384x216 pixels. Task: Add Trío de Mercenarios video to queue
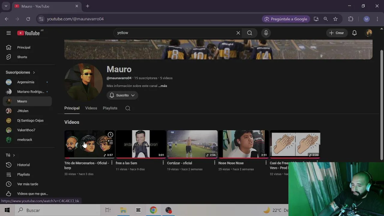coord(110,142)
